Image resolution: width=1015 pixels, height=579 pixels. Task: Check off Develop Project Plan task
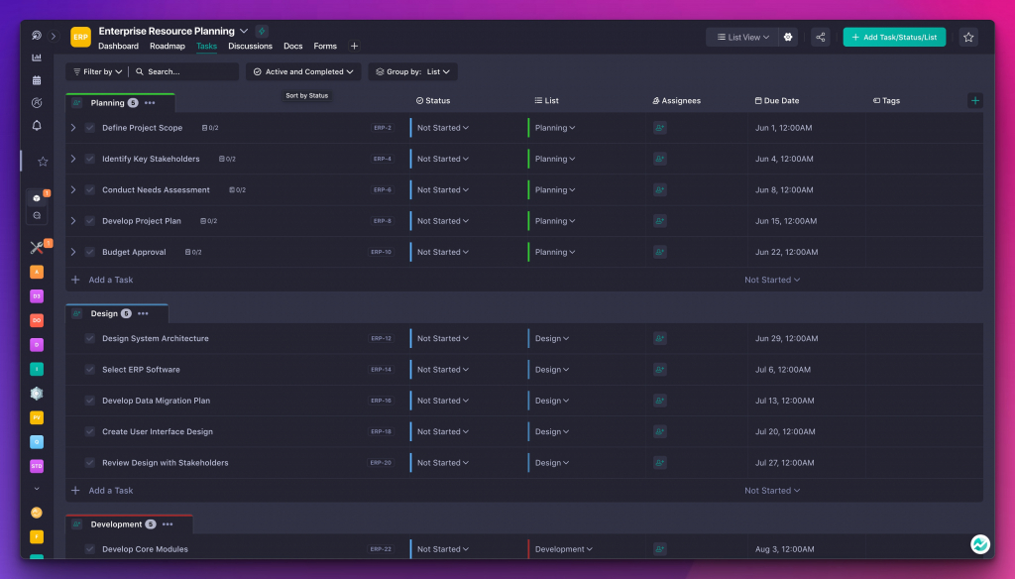(90, 221)
